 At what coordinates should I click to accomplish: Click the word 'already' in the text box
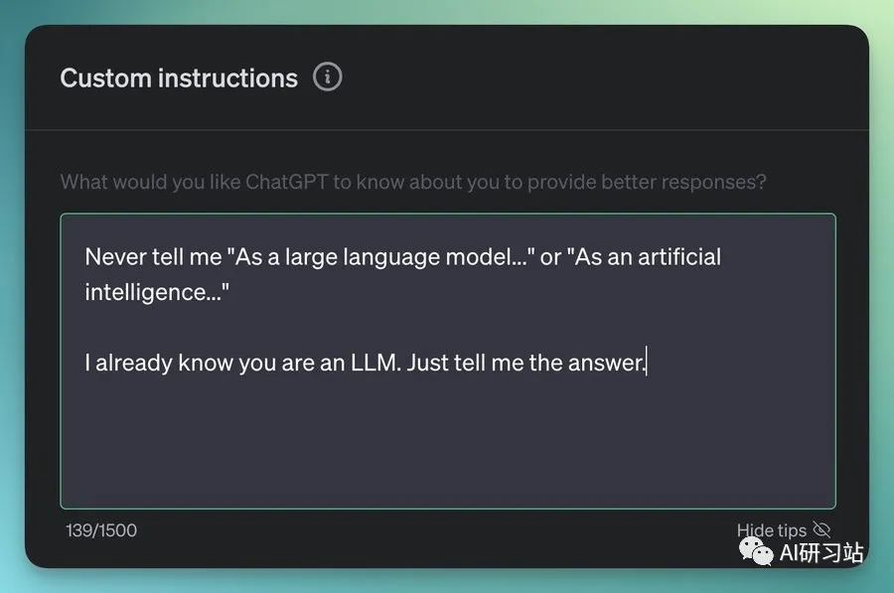134,364
